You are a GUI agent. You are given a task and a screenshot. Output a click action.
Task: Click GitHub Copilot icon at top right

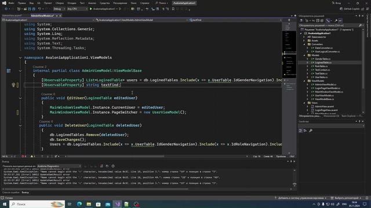[x=341, y=9]
